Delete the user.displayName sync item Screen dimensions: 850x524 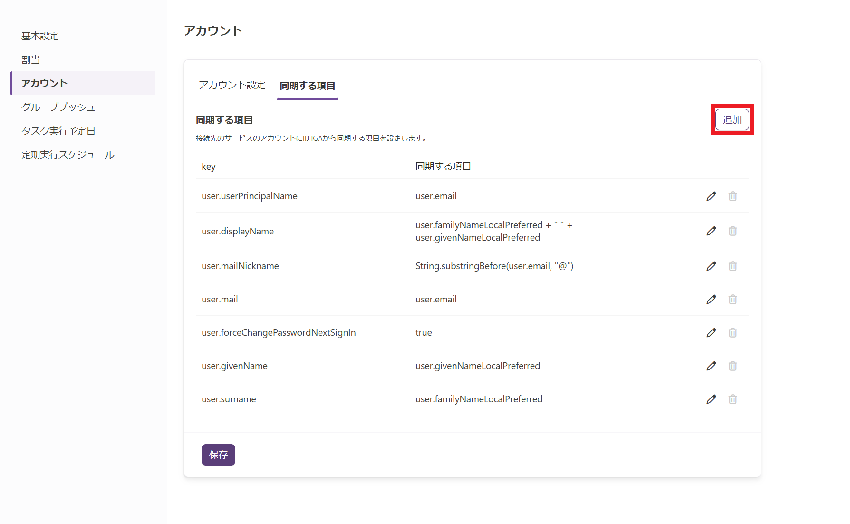[733, 231]
